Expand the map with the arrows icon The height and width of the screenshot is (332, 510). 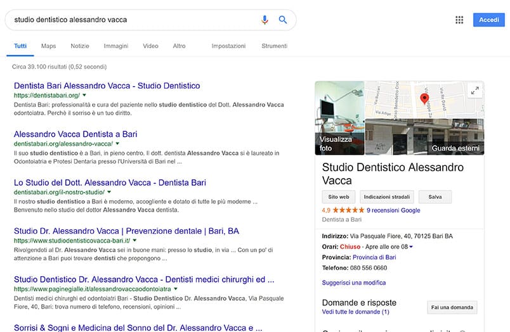pos(474,91)
